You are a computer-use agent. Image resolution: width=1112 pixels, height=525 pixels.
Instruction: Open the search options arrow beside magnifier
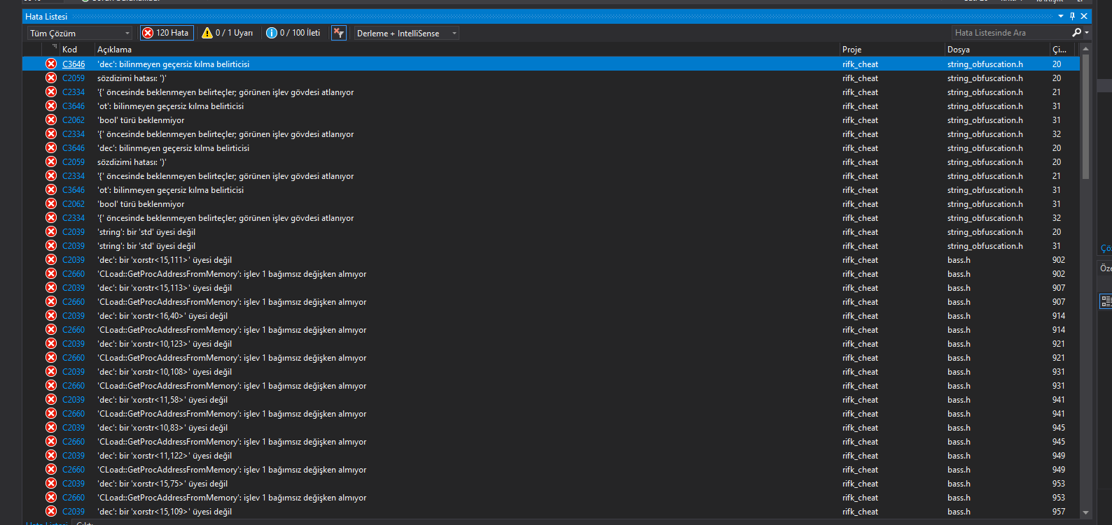click(1087, 33)
